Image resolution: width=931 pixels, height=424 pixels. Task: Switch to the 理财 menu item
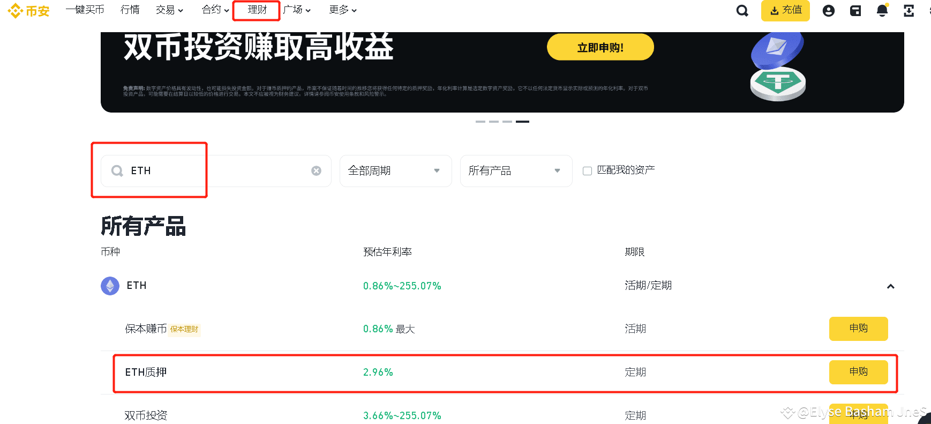click(256, 10)
